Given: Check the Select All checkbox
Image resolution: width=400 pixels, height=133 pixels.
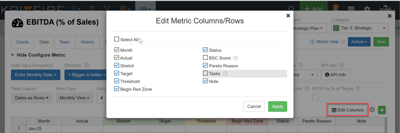Looking at the screenshot, I should tap(117, 39).
